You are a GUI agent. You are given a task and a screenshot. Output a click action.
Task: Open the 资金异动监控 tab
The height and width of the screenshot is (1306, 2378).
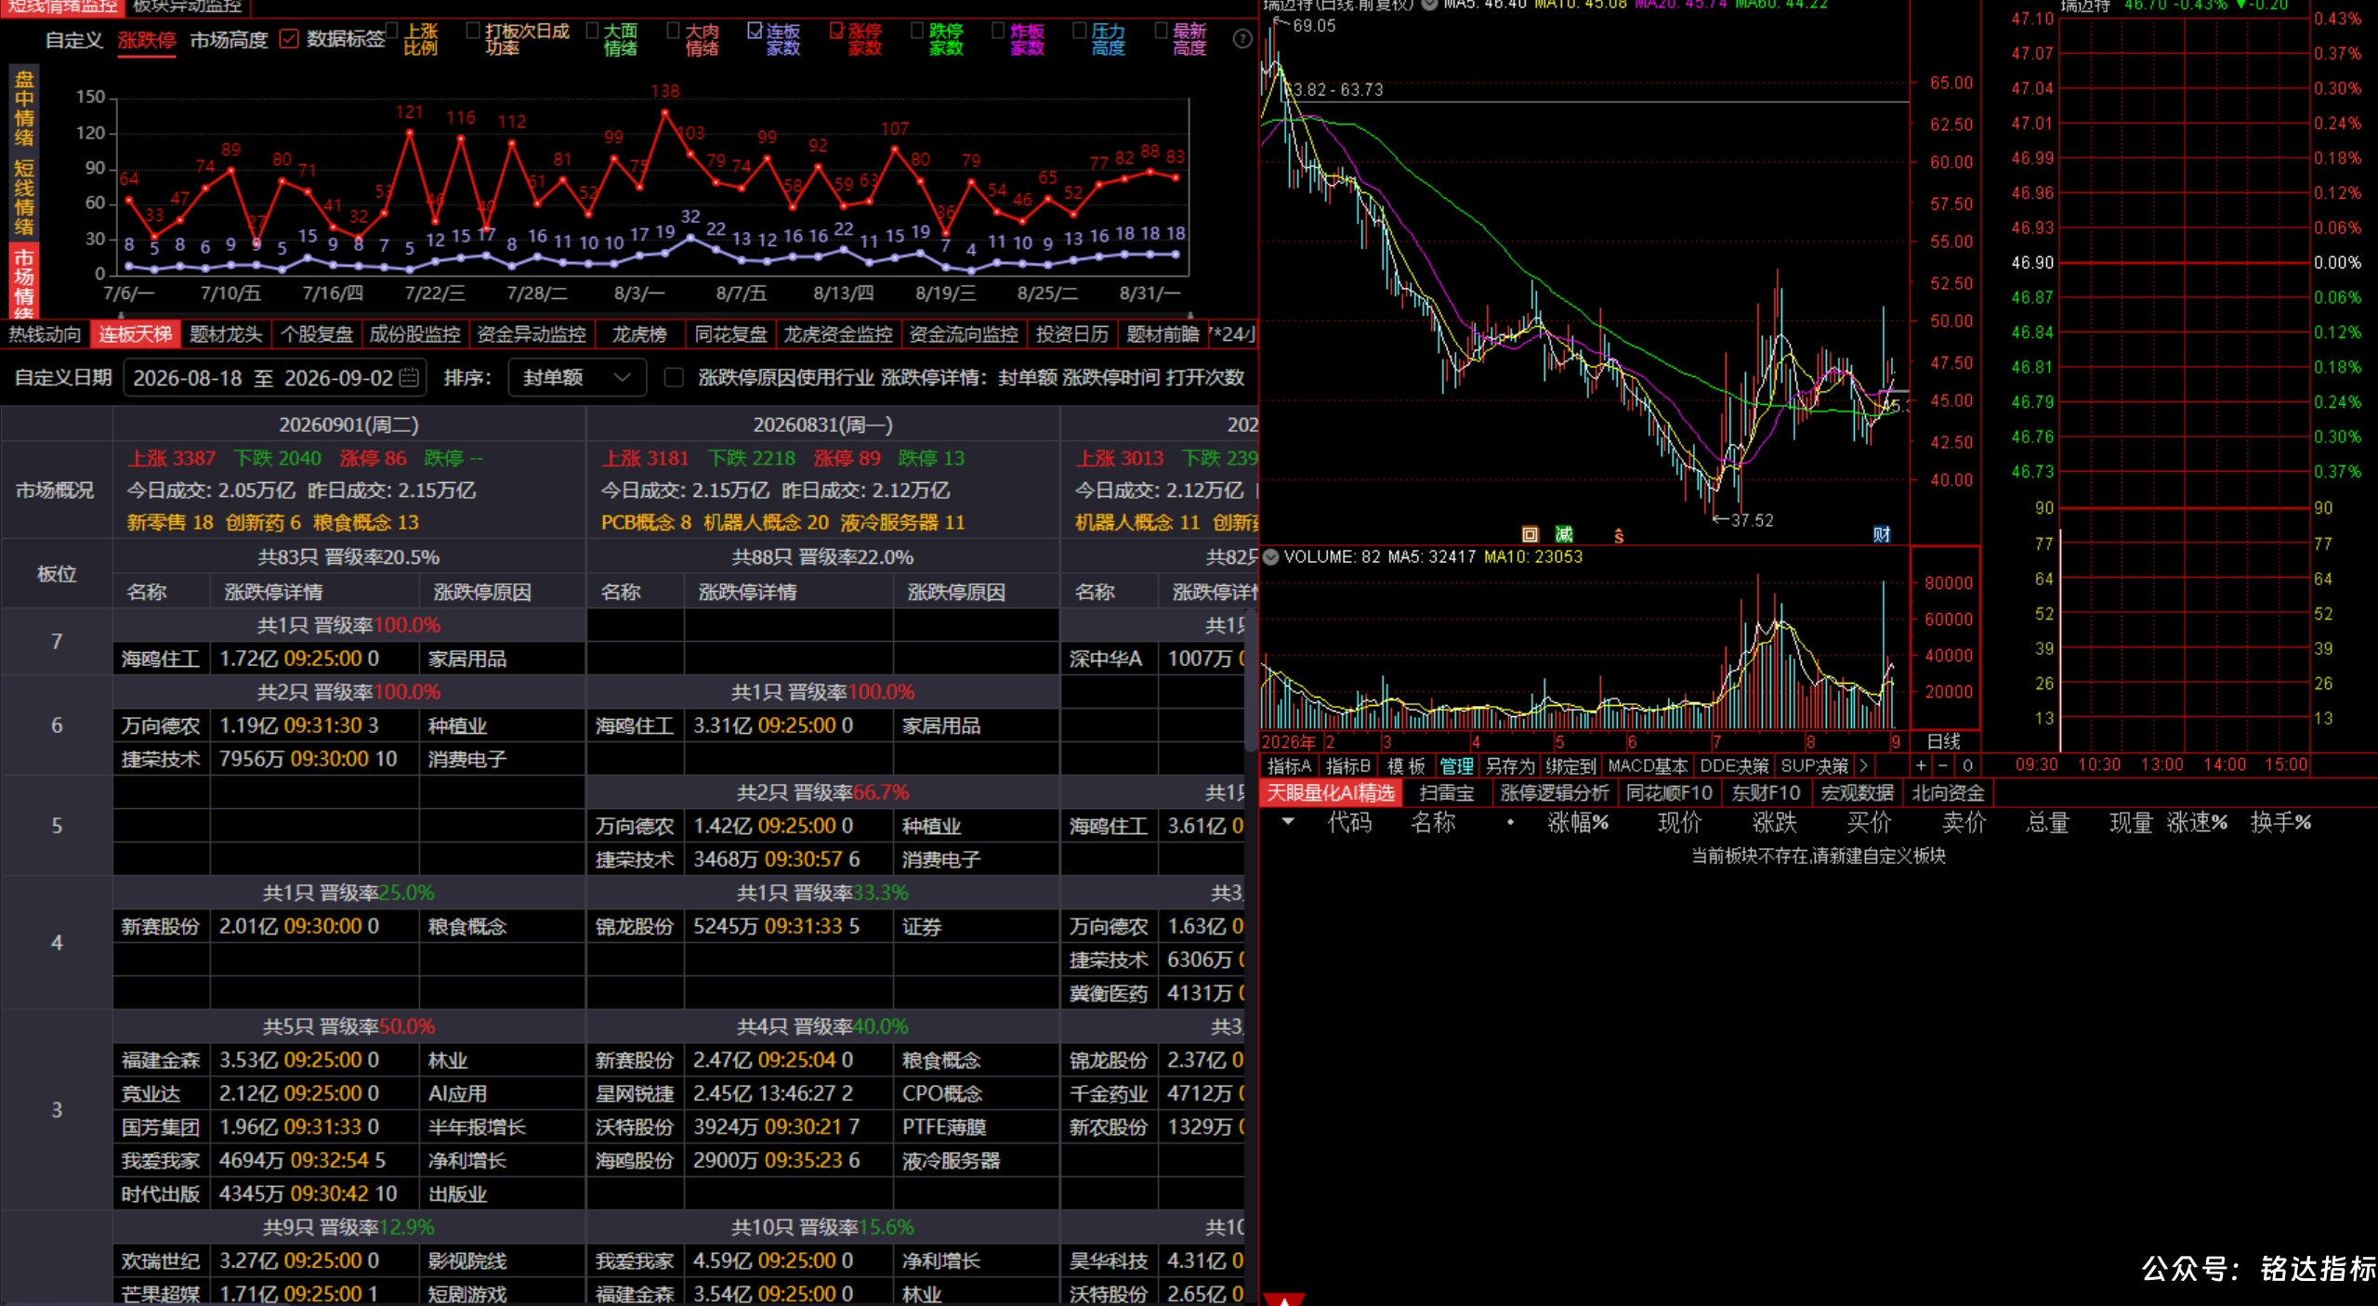tap(532, 334)
